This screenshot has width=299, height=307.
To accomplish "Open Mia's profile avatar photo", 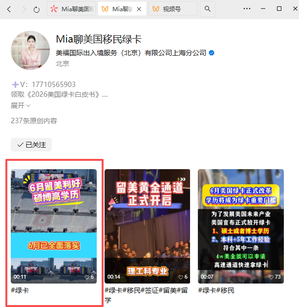I will 30,50.
